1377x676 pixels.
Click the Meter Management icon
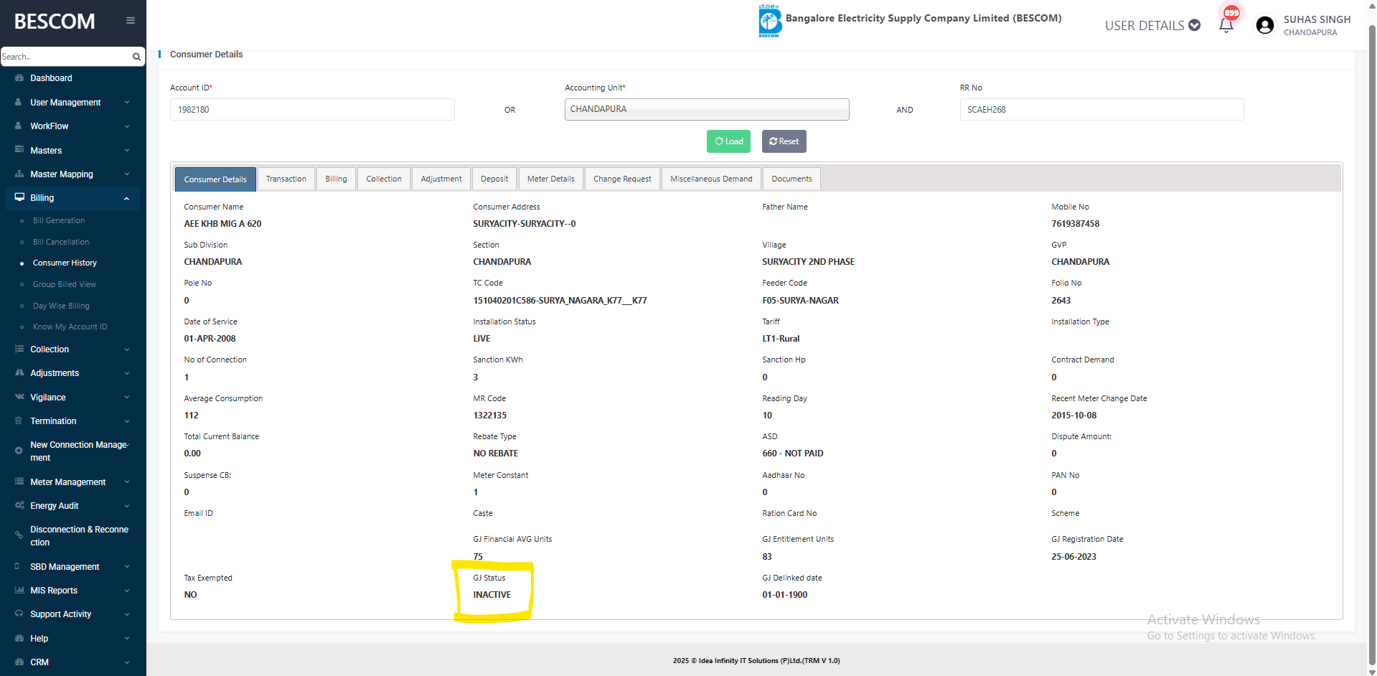click(19, 482)
